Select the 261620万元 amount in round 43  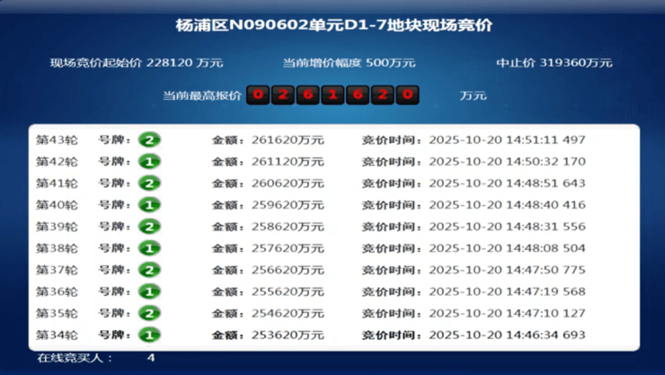click(x=288, y=140)
